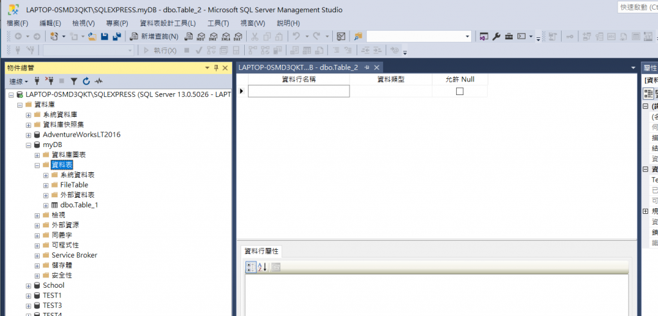Click the 資料行名稱 input cell
Viewport: 658px width, 316px height.
pyautogui.click(x=298, y=91)
